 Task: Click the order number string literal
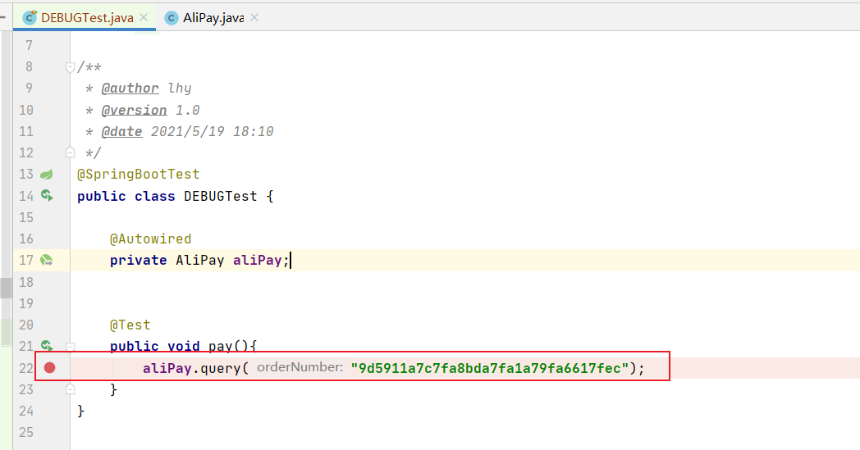(489, 368)
